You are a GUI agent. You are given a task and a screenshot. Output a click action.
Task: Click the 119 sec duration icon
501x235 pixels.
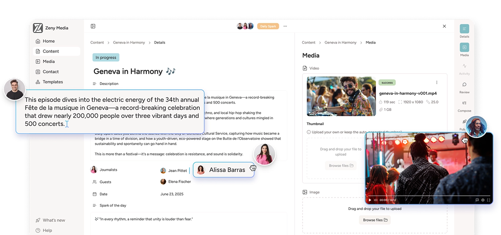click(x=381, y=102)
